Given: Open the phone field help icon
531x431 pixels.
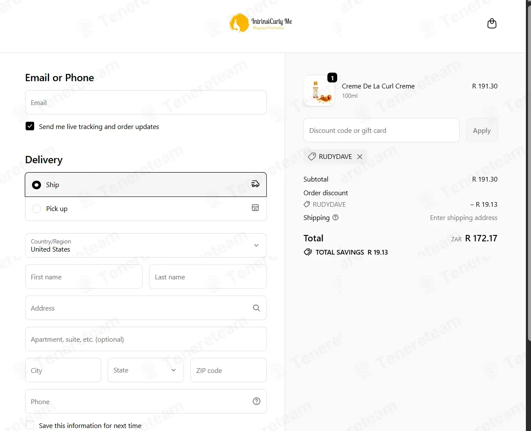Looking at the screenshot, I should pyautogui.click(x=257, y=401).
